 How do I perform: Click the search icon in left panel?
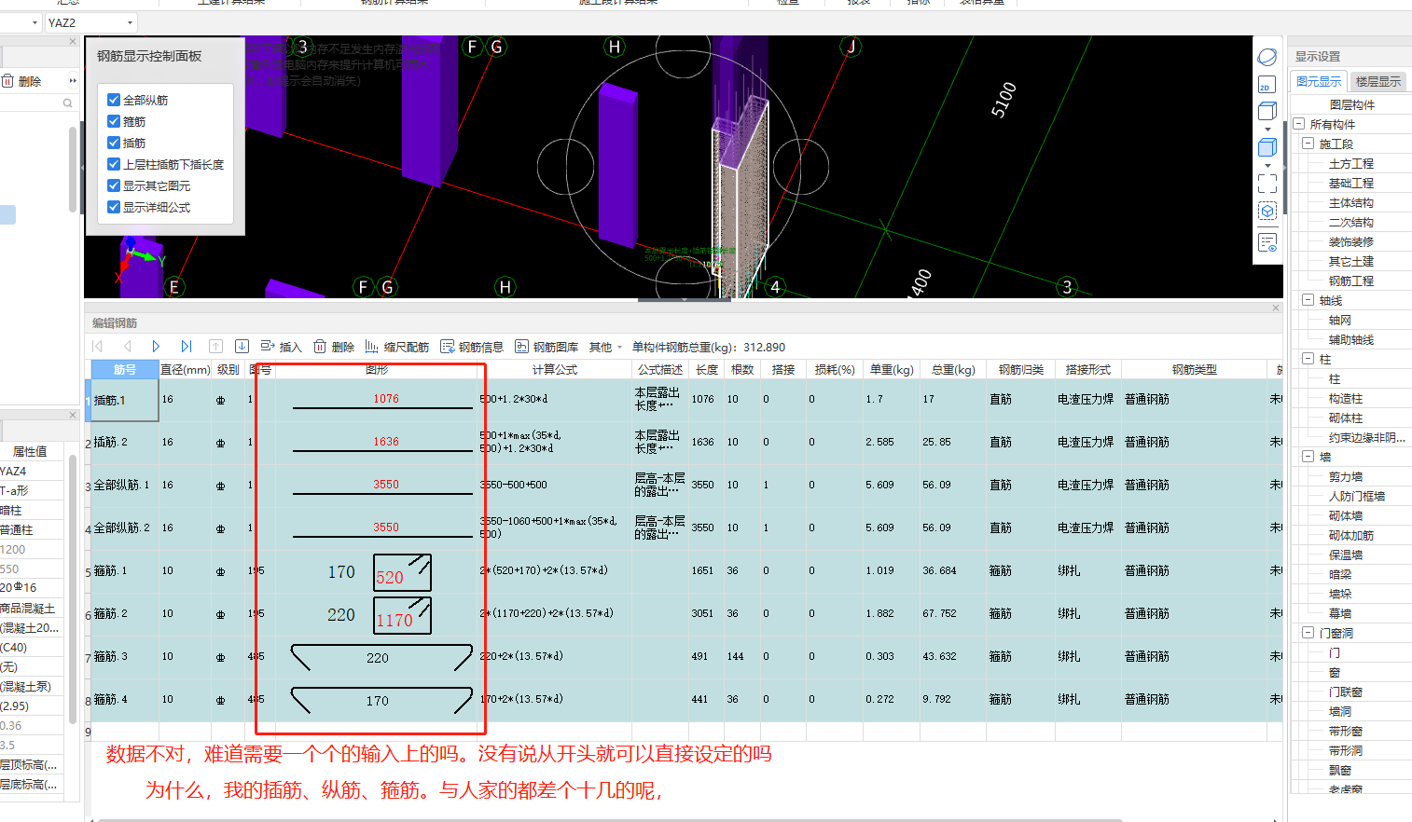(x=67, y=103)
